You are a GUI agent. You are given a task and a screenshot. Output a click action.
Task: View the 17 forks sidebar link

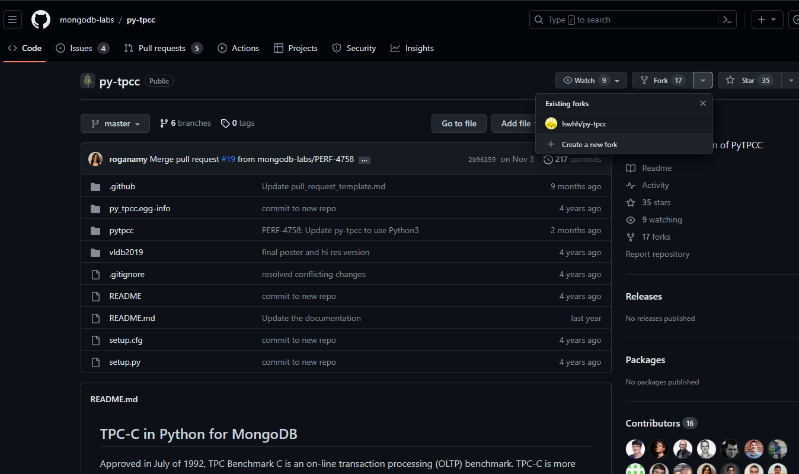(x=648, y=237)
